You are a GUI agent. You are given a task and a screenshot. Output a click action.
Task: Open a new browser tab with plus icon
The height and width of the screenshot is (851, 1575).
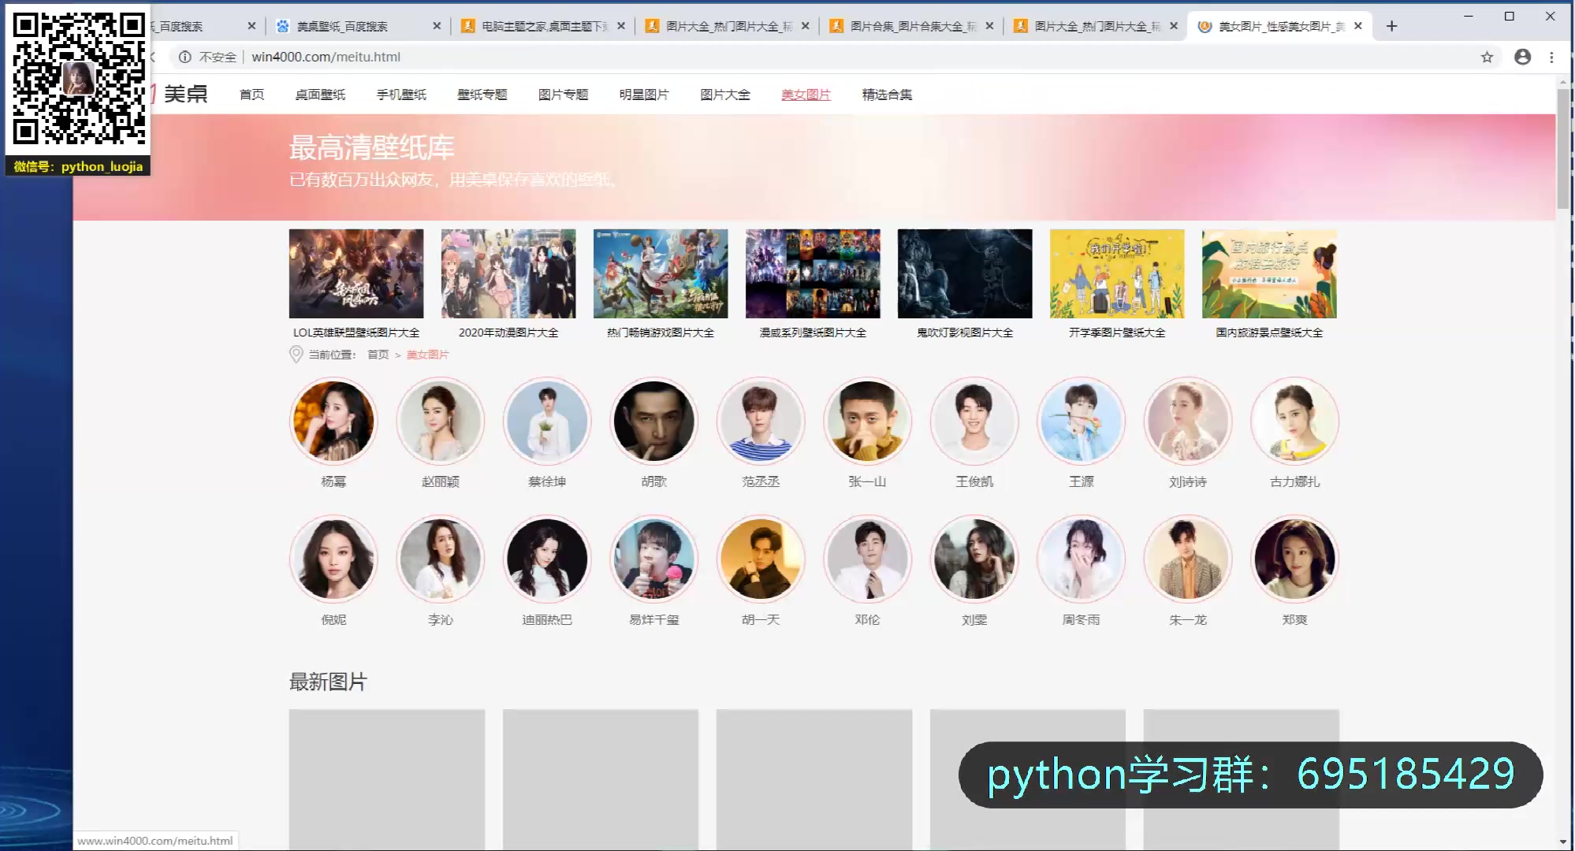[1391, 25]
